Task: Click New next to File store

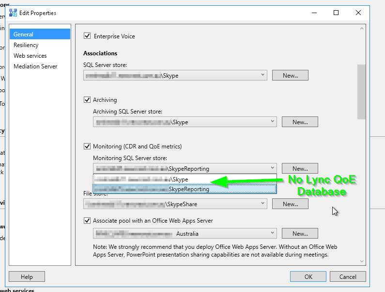Action: point(290,204)
